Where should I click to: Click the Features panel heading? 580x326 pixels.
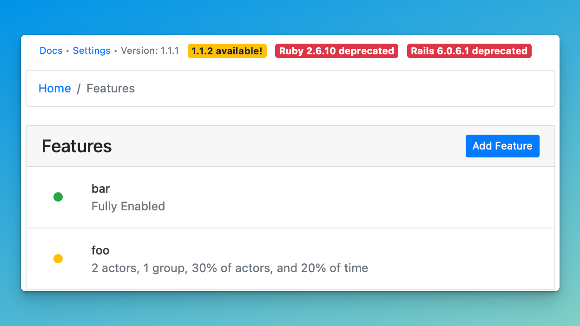[77, 146]
